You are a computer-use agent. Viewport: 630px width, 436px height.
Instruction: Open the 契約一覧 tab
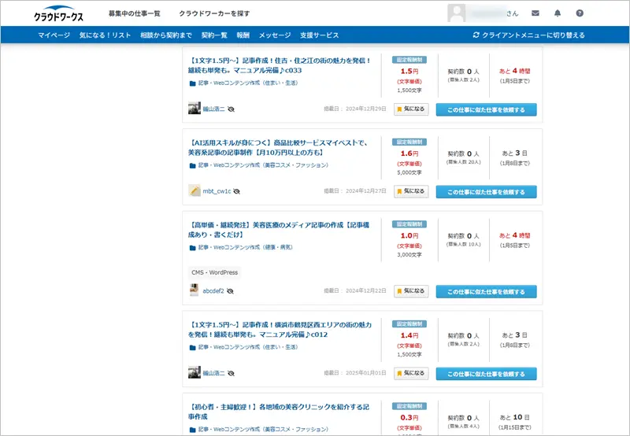click(214, 35)
